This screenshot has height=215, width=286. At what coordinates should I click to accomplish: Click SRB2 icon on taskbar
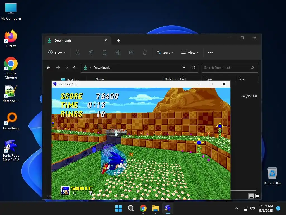(x=168, y=208)
